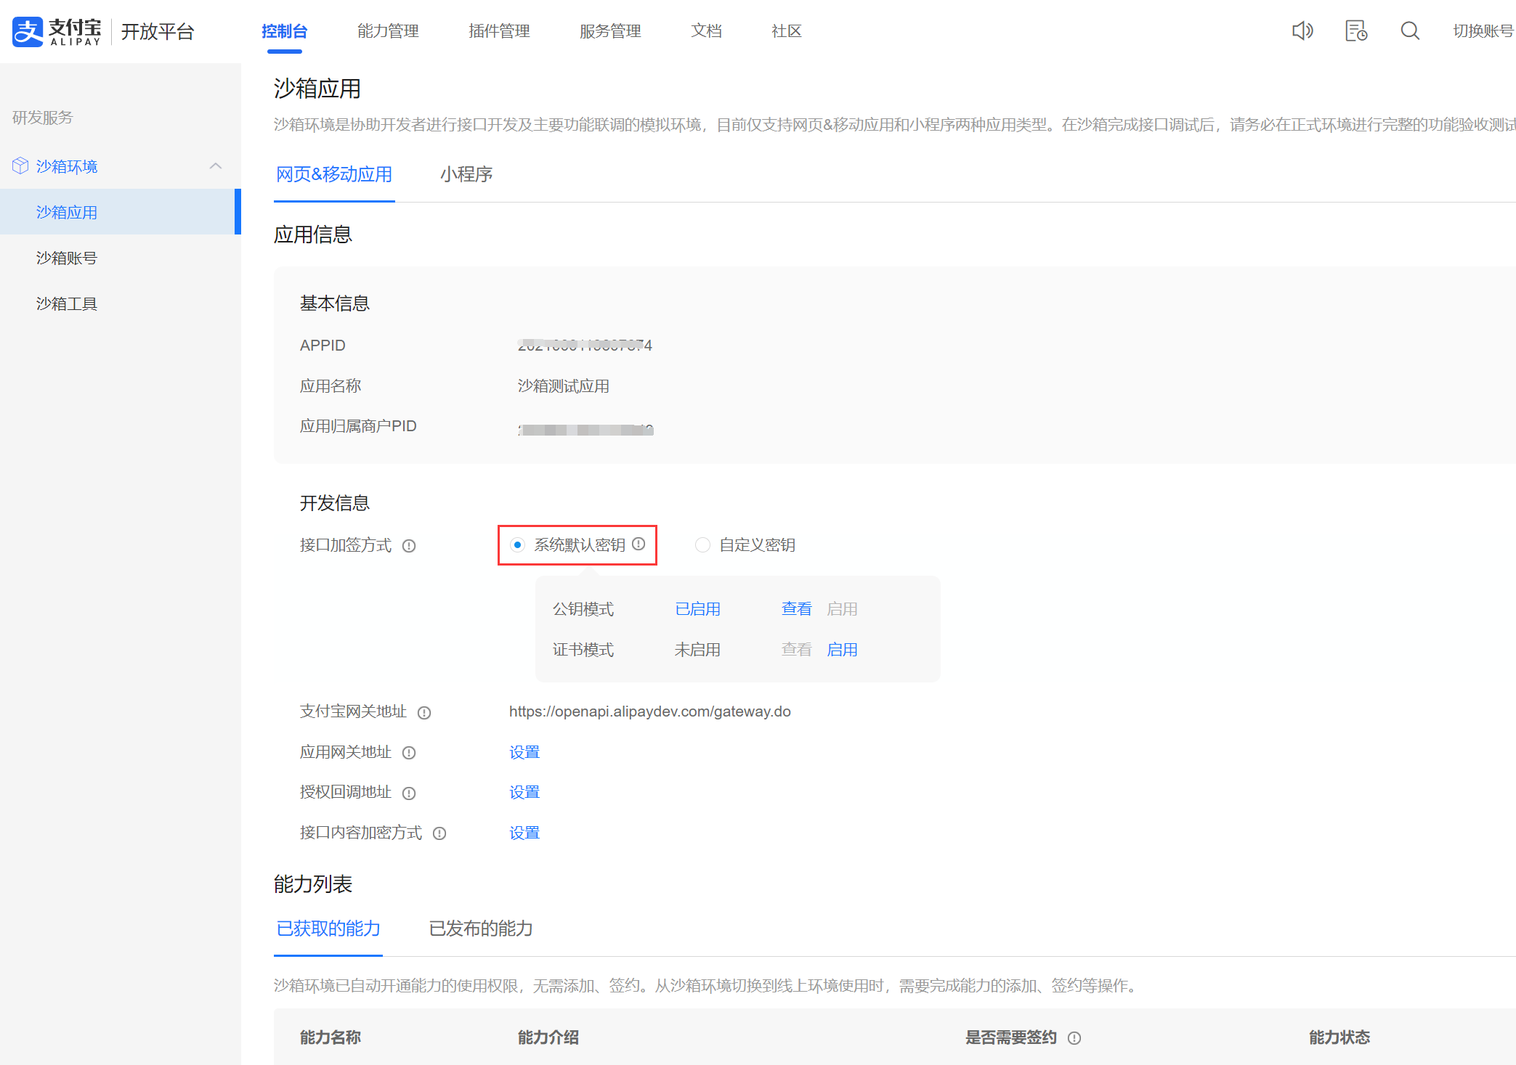Collapse the 沙箱环境 sidebar section

coord(216,166)
